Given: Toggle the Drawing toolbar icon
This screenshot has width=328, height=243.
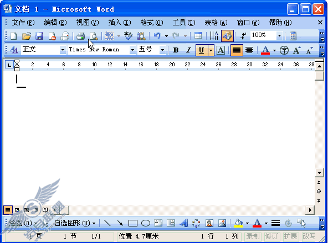Looking at the screenshot, I should 227,36.
